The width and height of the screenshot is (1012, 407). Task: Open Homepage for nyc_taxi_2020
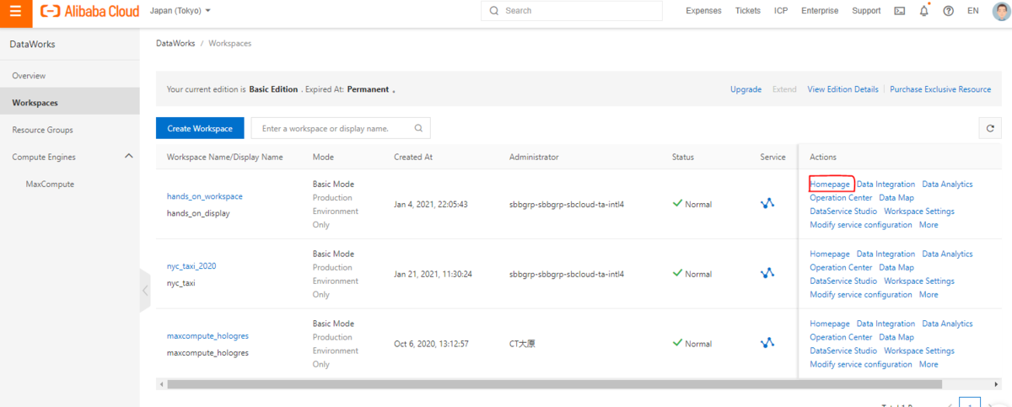tap(830, 254)
